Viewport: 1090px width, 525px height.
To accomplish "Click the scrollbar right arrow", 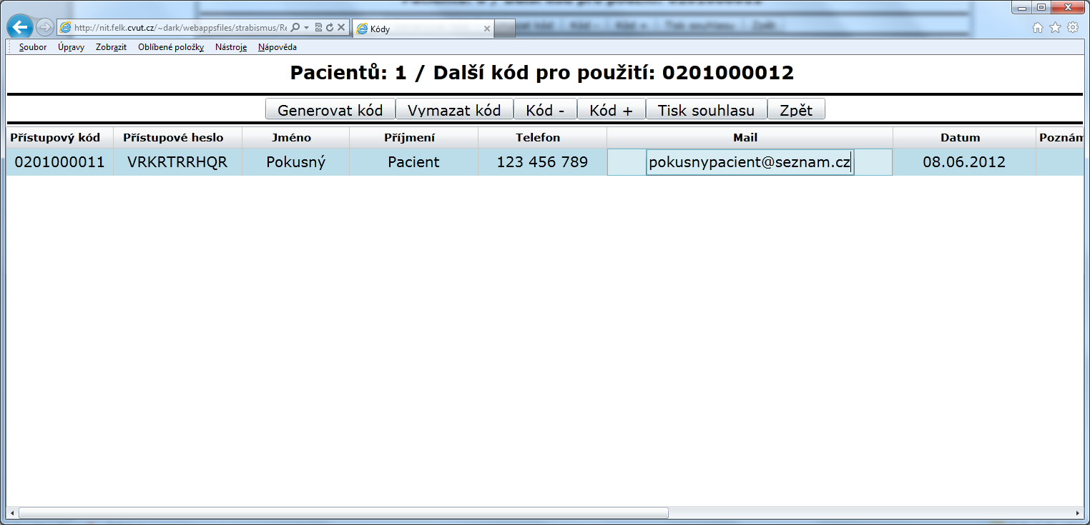I will pos(1078,513).
